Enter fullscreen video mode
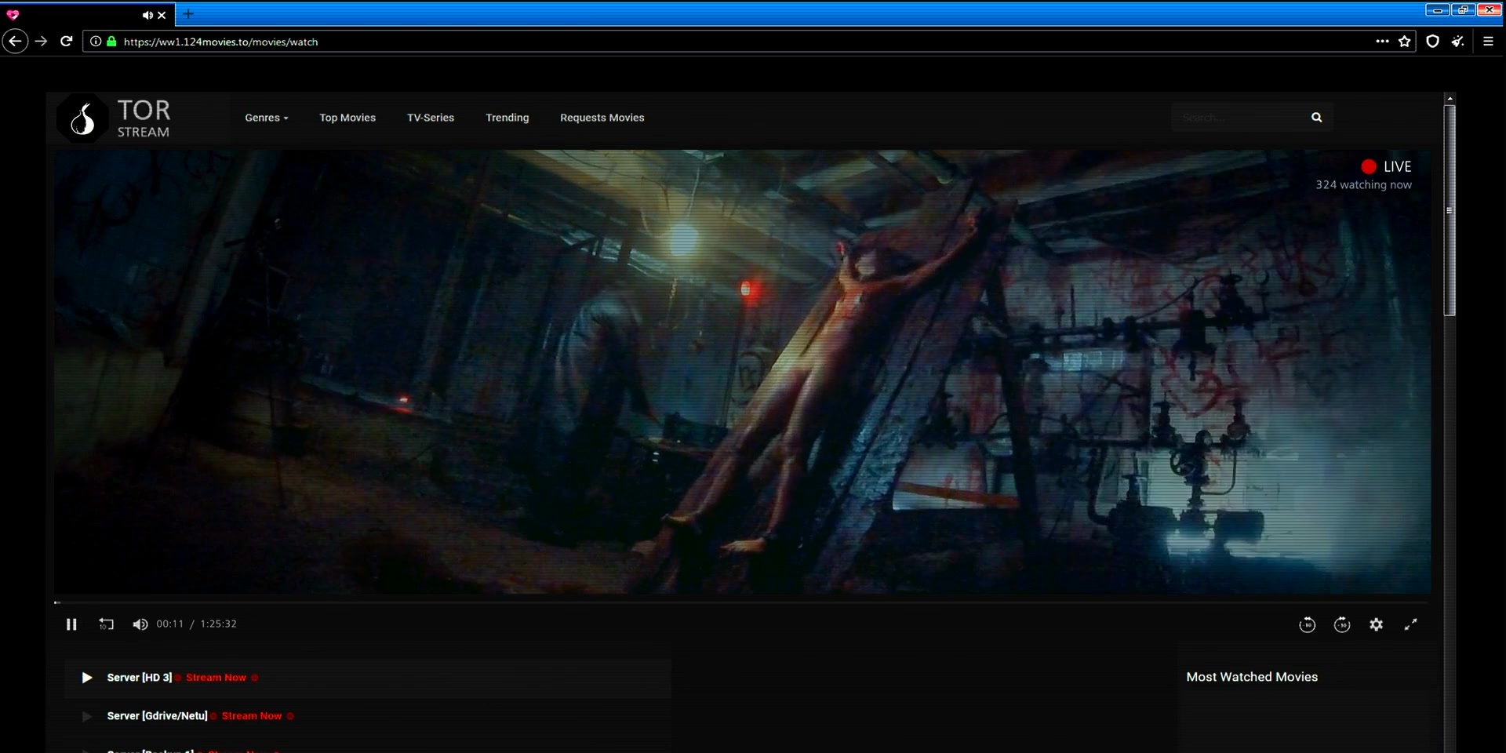This screenshot has height=753, width=1506. 1410,624
